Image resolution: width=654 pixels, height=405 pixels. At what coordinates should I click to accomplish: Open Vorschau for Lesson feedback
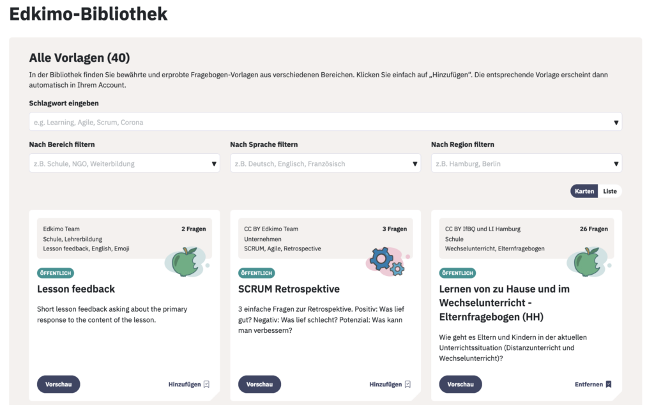click(x=58, y=384)
